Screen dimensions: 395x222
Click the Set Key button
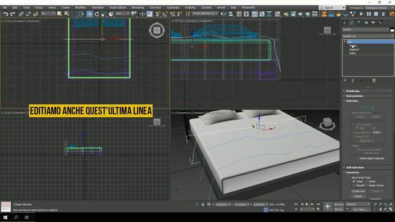pyautogui.click(x=339, y=210)
